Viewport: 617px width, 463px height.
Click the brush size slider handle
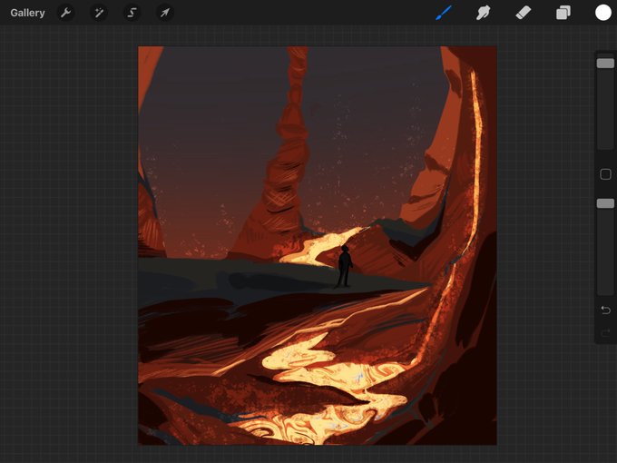pos(605,63)
